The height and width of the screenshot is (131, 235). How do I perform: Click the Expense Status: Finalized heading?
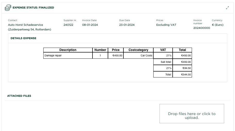click(x=33, y=8)
